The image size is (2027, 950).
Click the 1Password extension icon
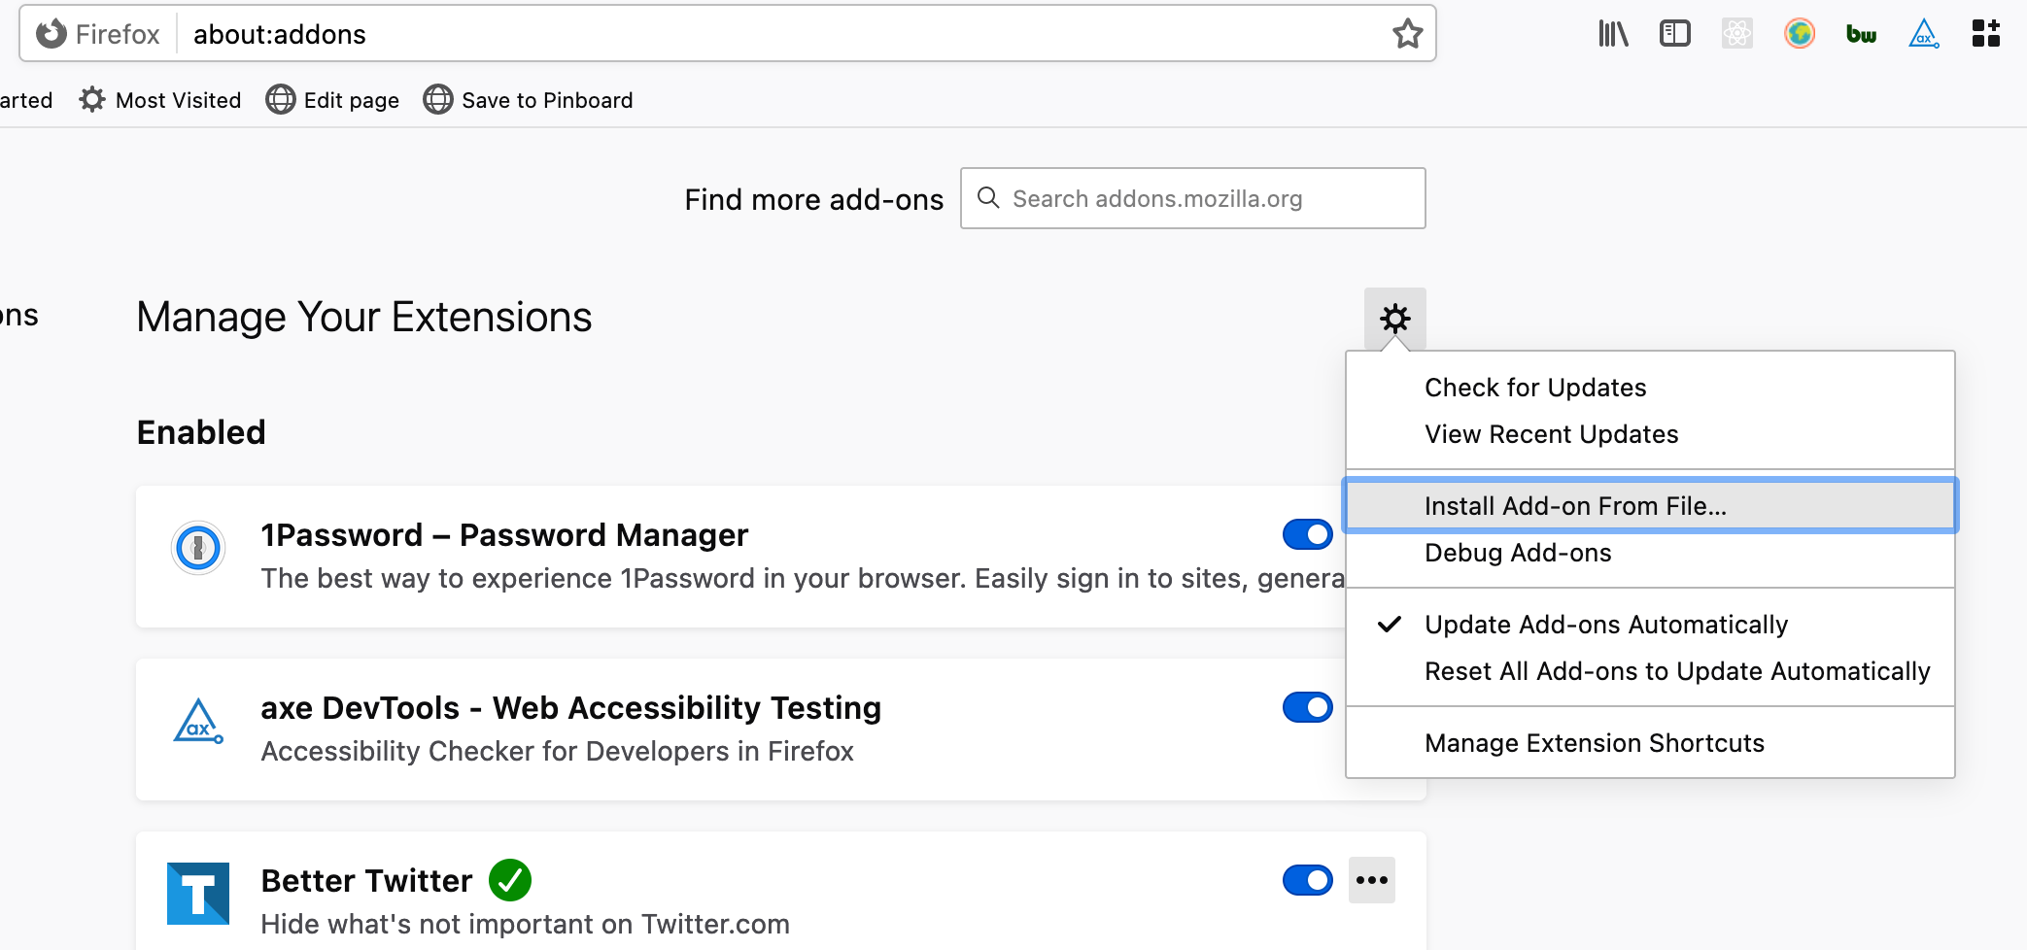click(198, 548)
